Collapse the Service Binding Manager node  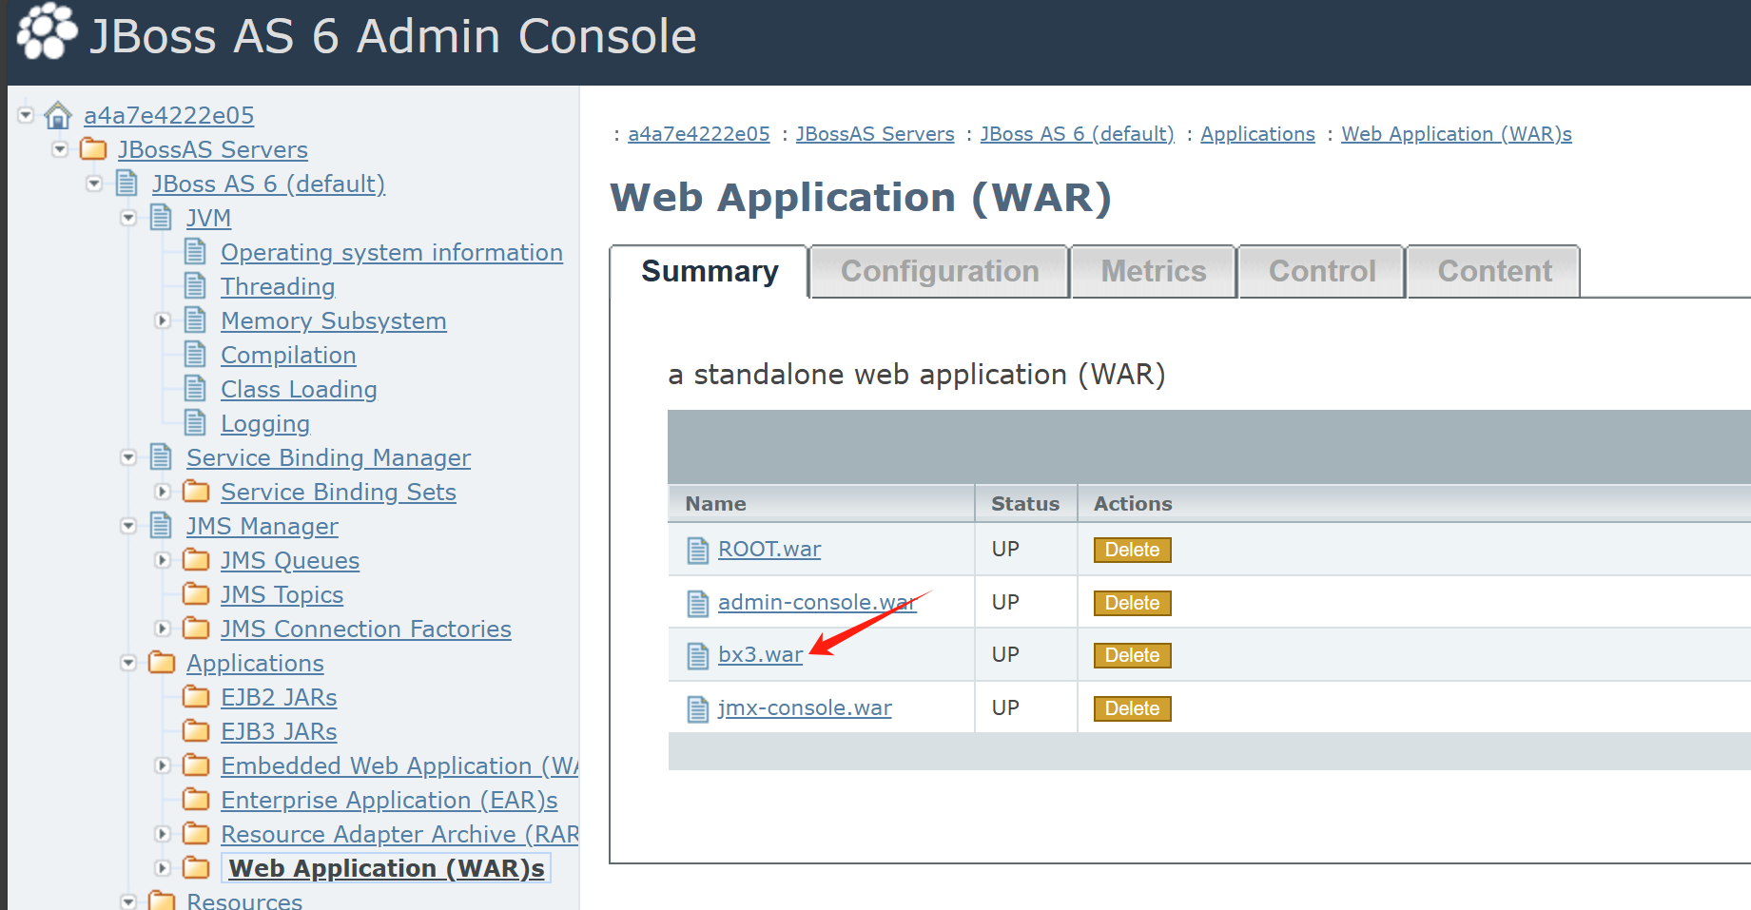[128, 457]
